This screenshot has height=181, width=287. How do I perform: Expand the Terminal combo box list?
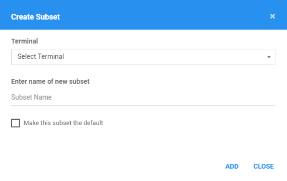coord(143,57)
